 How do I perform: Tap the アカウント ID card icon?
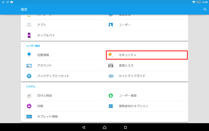29,65
